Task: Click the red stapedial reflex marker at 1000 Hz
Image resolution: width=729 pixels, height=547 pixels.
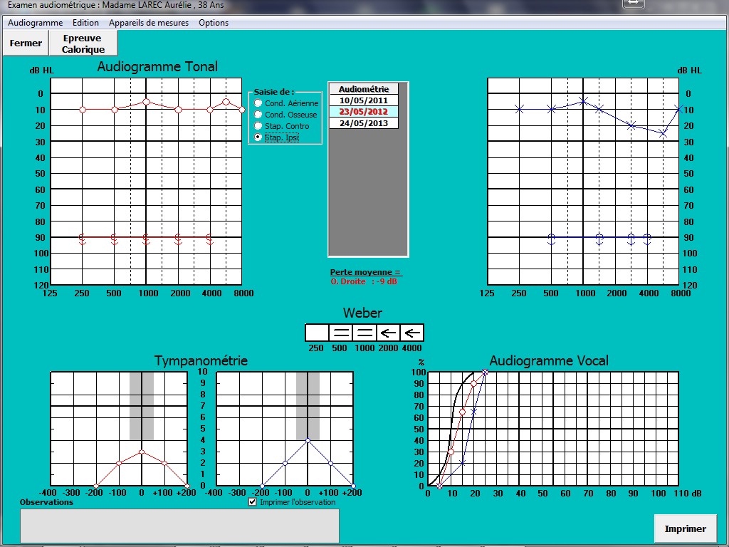Action: pos(146,239)
